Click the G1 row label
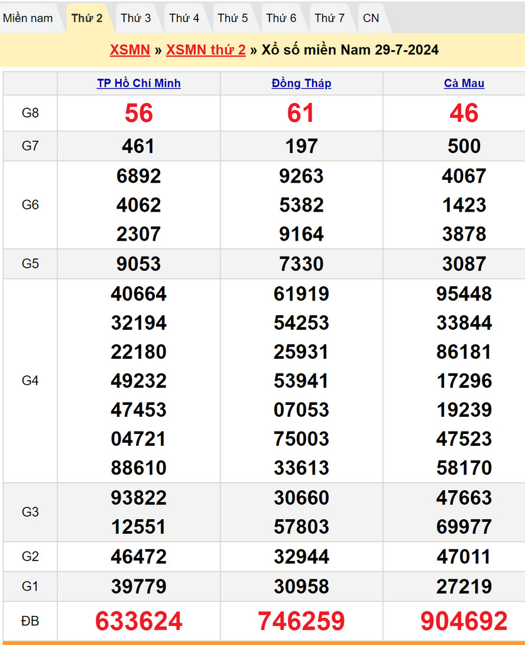525x645 pixels. click(x=30, y=586)
